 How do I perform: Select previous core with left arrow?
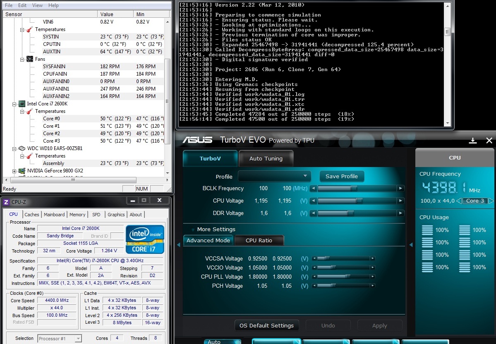coord(459,201)
